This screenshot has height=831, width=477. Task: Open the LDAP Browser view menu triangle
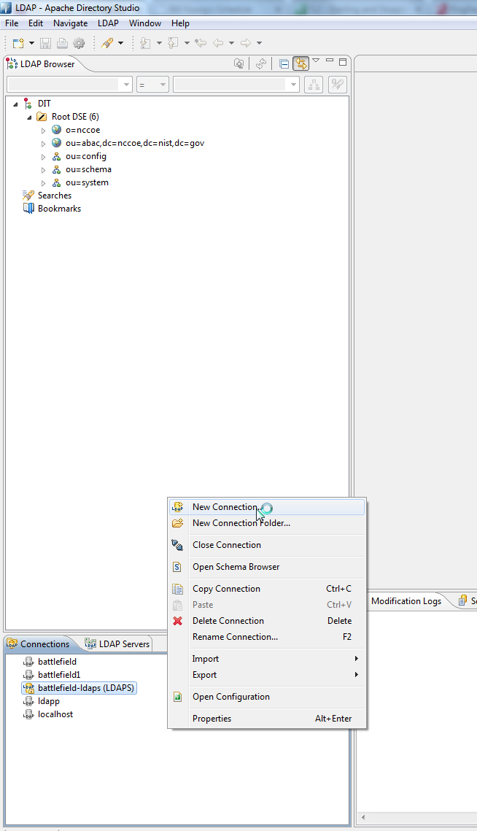[316, 61]
